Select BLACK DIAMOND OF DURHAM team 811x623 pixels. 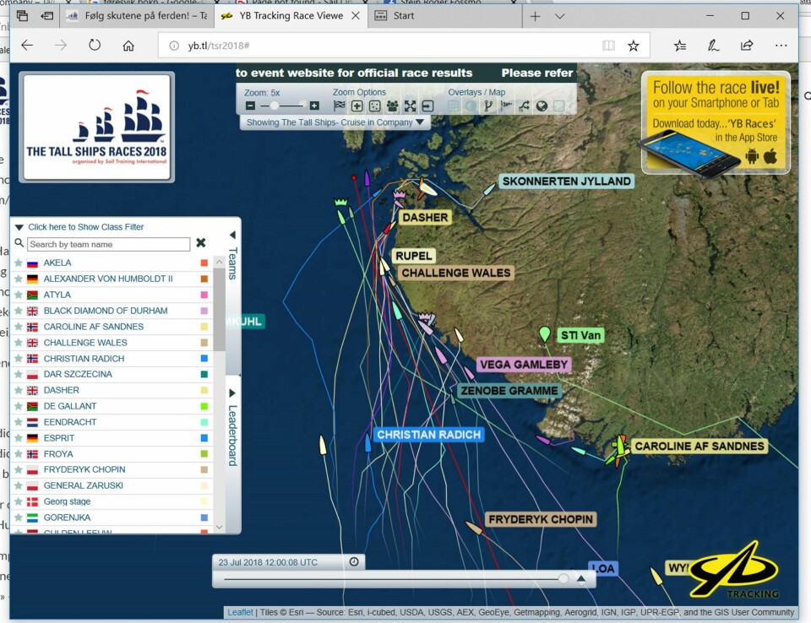106,311
